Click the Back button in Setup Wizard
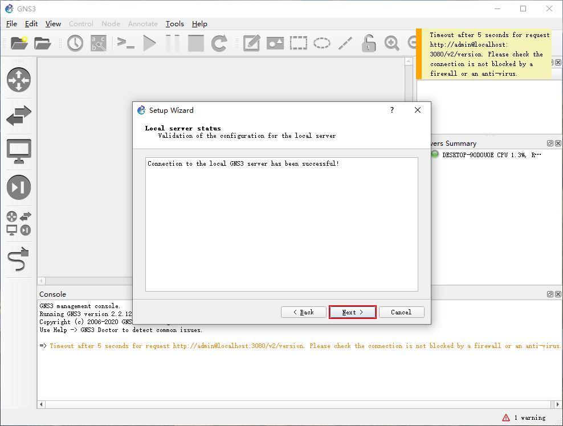This screenshot has height=426, width=563. click(303, 312)
